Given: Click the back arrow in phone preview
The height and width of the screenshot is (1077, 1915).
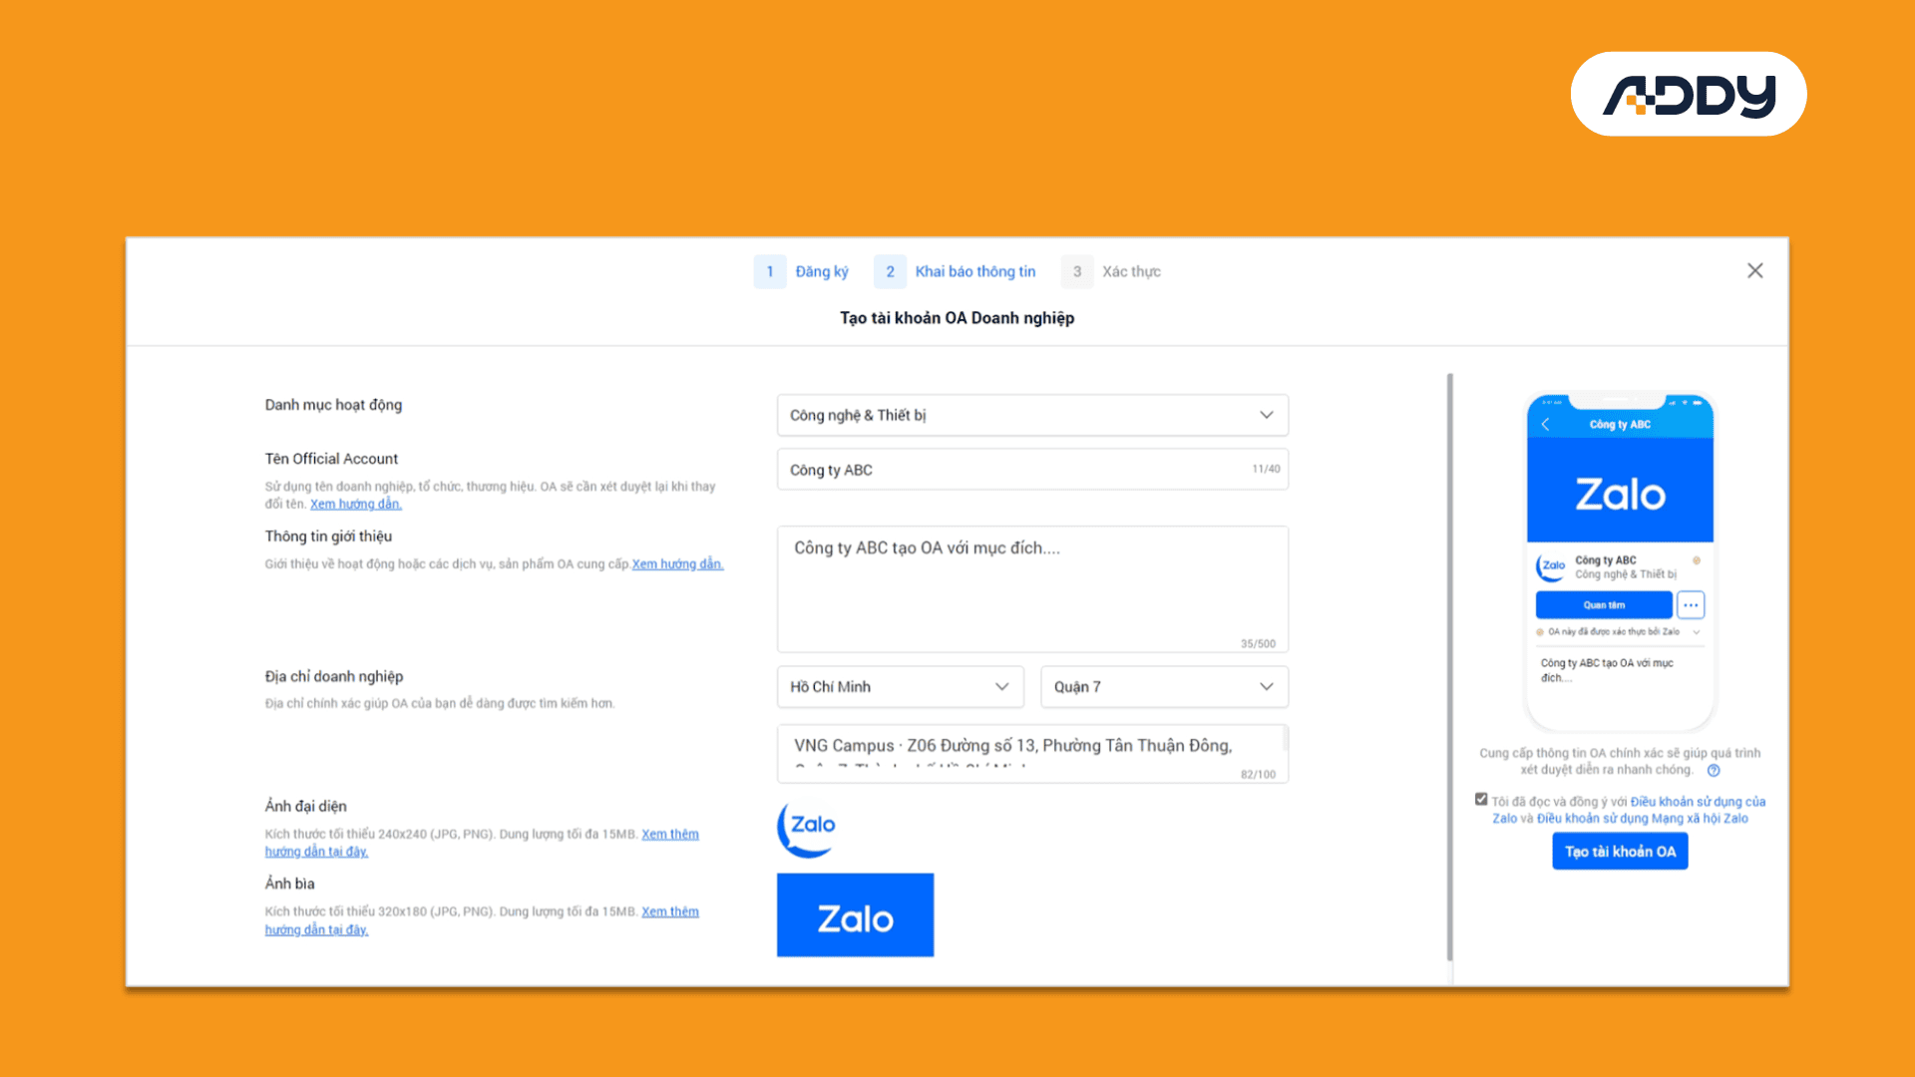Looking at the screenshot, I should [1546, 425].
